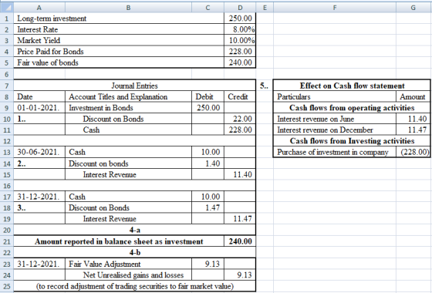Select row 12 header
The width and height of the screenshot is (432, 293).
[7, 141]
